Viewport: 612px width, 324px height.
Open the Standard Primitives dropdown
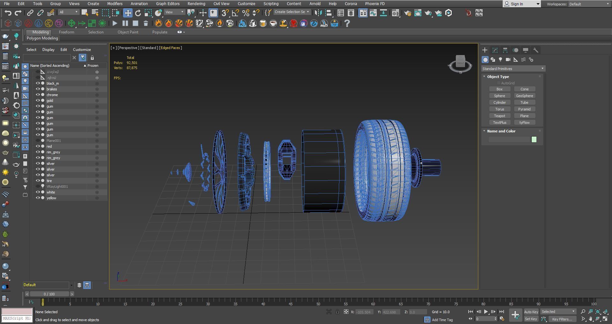pyautogui.click(x=513, y=69)
